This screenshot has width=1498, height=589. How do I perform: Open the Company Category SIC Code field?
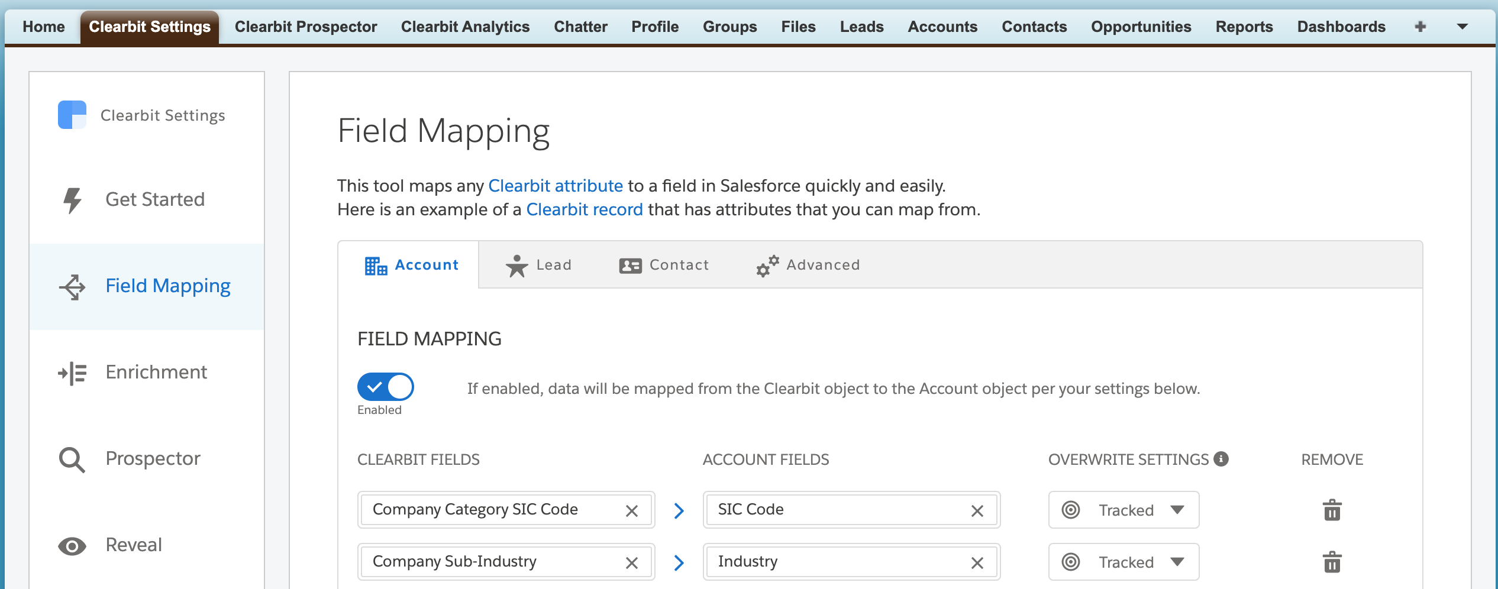coord(506,510)
